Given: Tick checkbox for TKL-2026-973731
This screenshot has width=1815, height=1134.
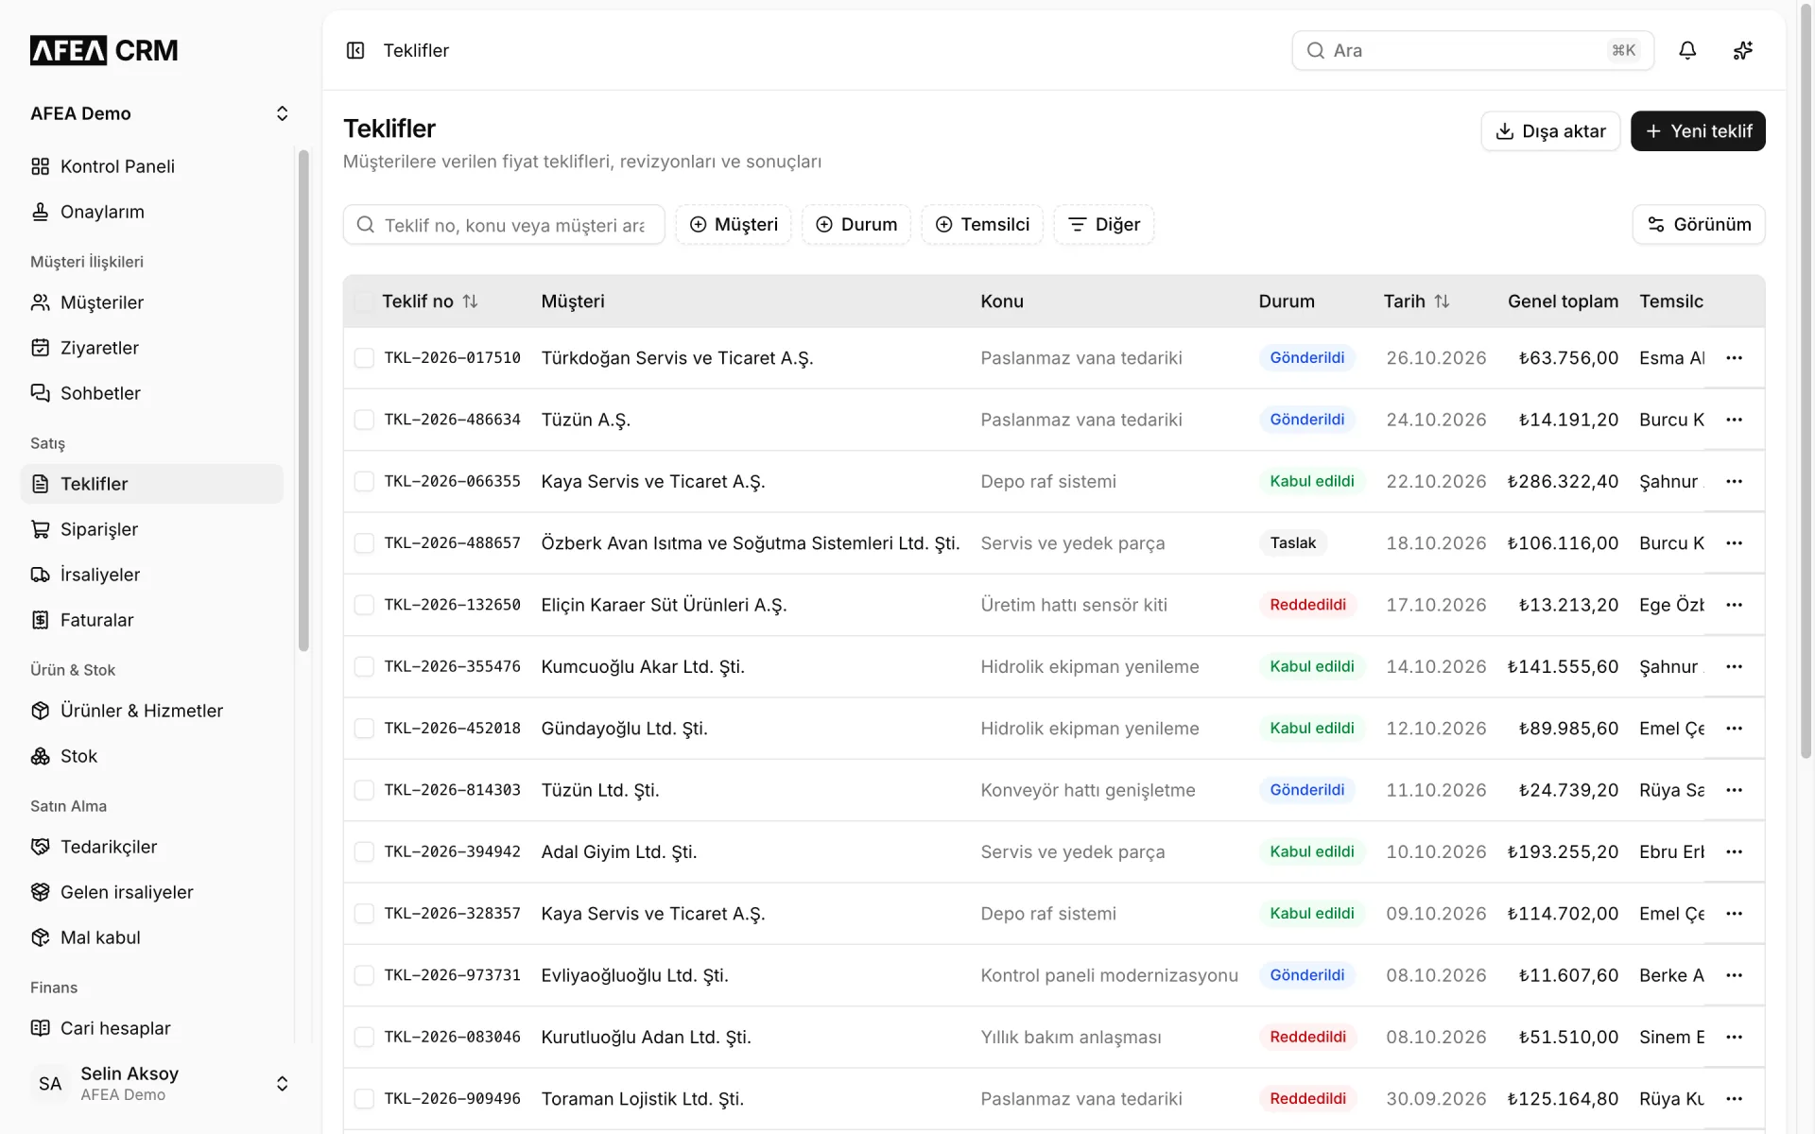Looking at the screenshot, I should click(364, 975).
